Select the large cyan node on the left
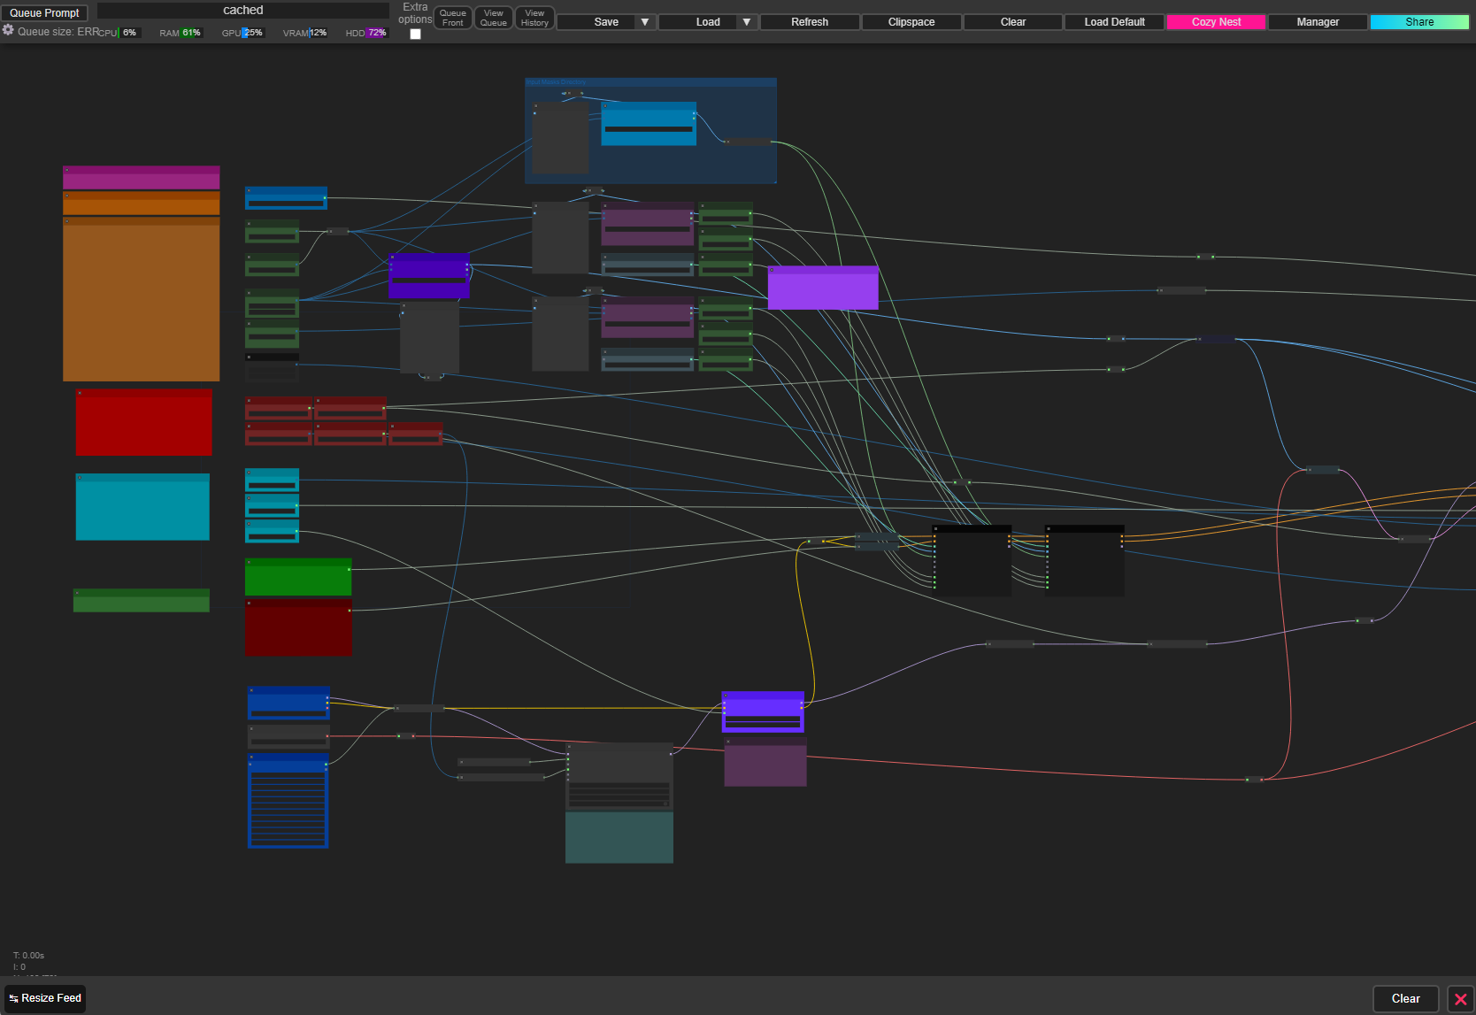The image size is (1476, 1015). click(x=142, y=506)
